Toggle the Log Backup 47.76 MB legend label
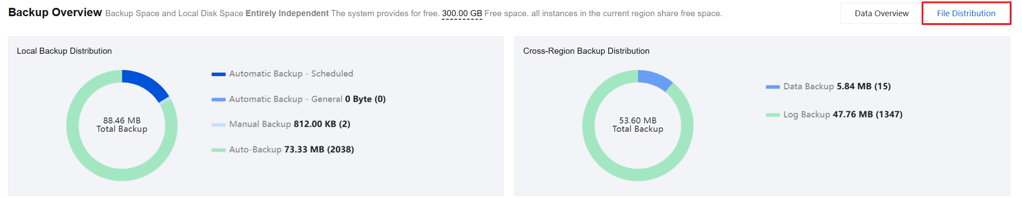Image resolution: width=1022 pixels, height=198 pixels. point(843,115)
